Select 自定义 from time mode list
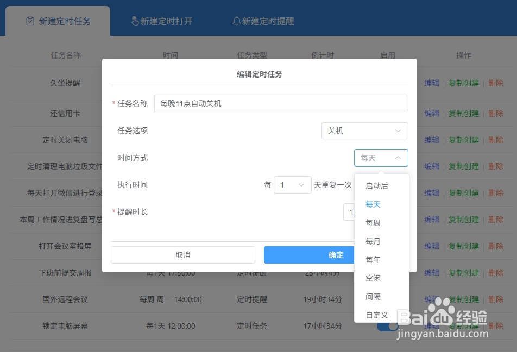517x352 pixels. coord(381,315)
